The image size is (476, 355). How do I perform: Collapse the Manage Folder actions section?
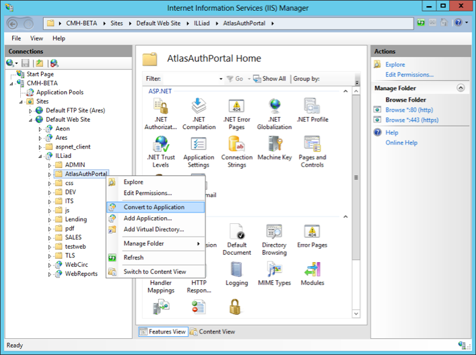tap(461, 88)
